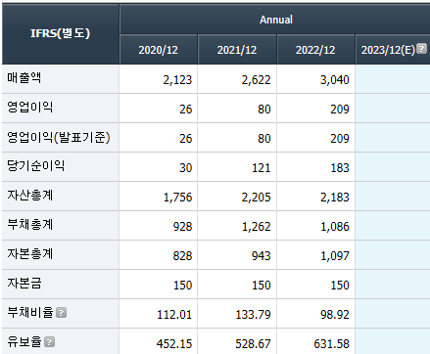Image resolution: width=430 pixels, height=354 pixels.
Task: Select the 자본금 row label
Action: [x=24, y=284]
